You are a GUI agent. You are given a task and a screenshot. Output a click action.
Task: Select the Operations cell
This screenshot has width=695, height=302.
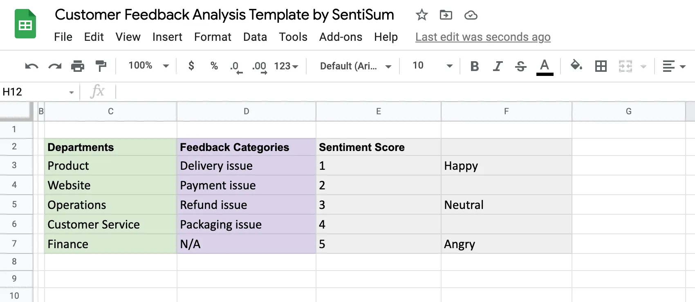(x=111, y=205)
